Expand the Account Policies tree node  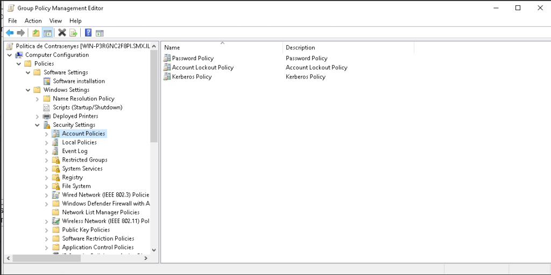point(46,134)
